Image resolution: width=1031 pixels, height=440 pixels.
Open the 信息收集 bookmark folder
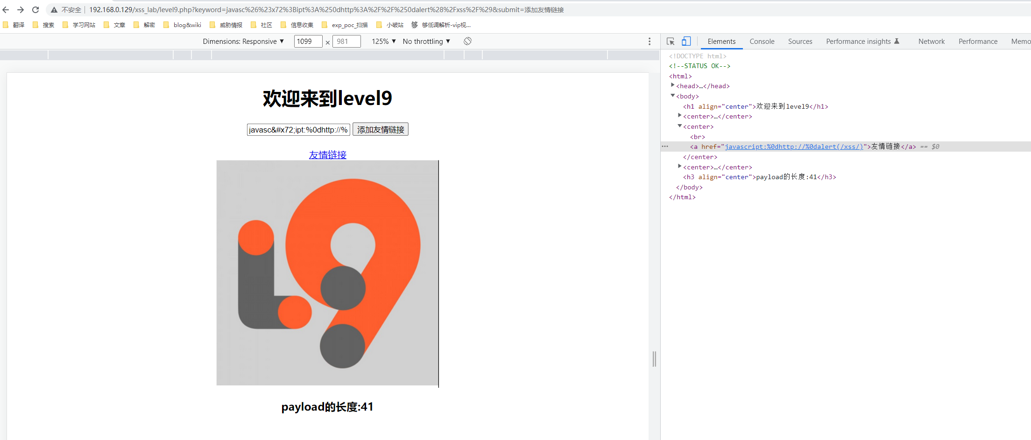tap(297, 25)
